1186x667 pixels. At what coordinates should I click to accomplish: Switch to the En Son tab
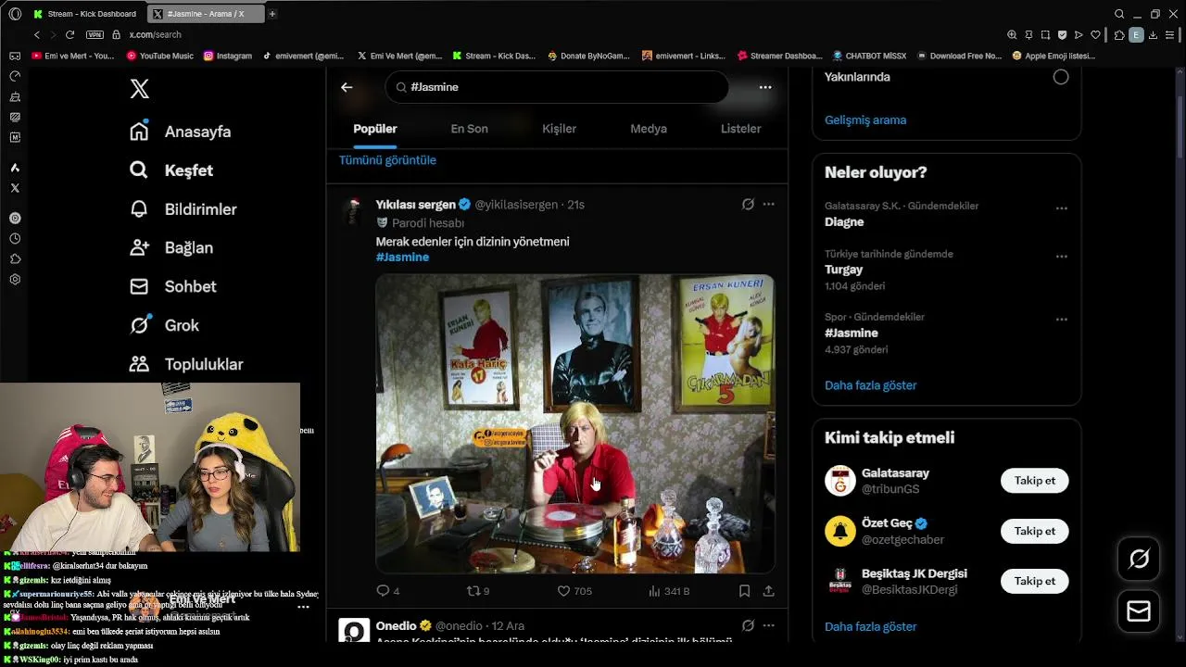(469, 129)
